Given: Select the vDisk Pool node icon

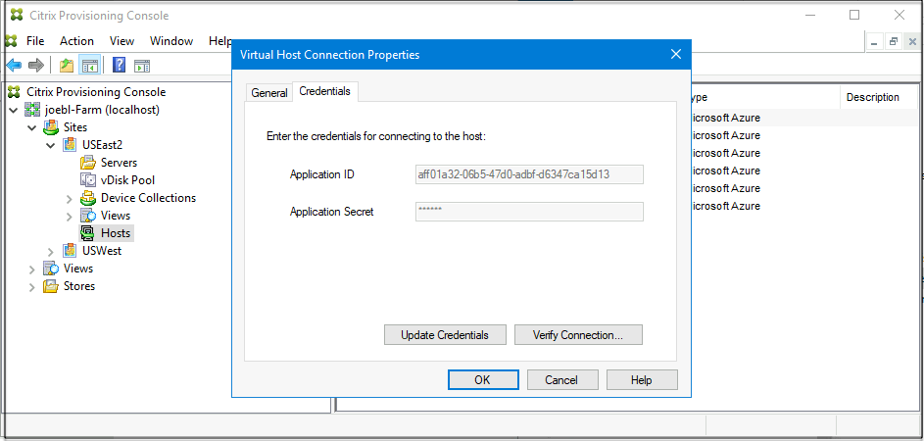Looking at the screenshot, I should [x=88, y=180].
